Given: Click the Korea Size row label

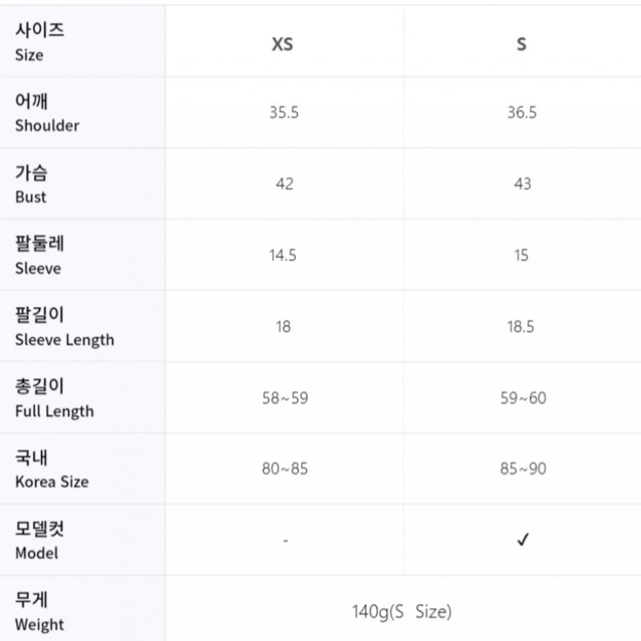Looking at the screenshot, I should pyautogui.click(x=51, y=470).
